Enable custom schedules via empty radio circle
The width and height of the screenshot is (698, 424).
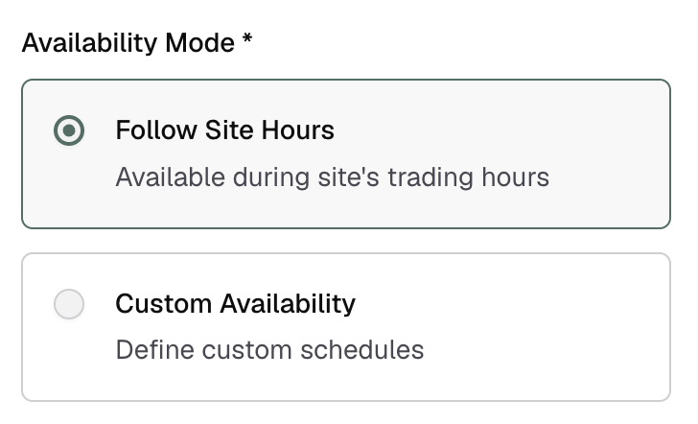click(x=69, y=305)
